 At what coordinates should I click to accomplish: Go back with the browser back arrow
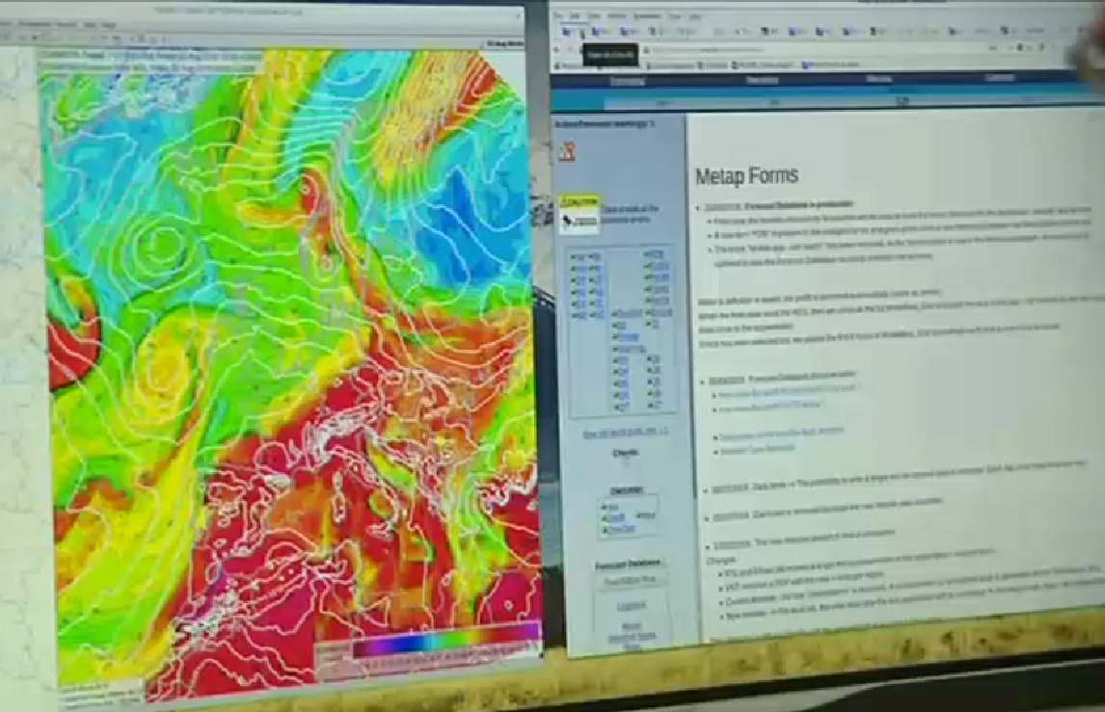[x=557, y=49]
